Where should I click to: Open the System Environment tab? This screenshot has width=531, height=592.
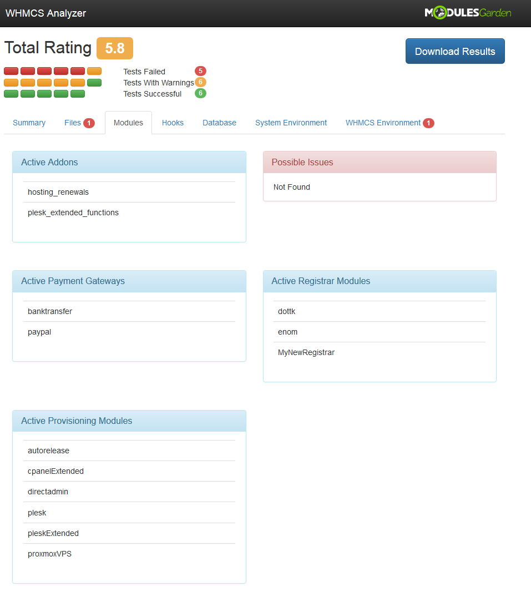pyautogui.click(x=291, y=123)
